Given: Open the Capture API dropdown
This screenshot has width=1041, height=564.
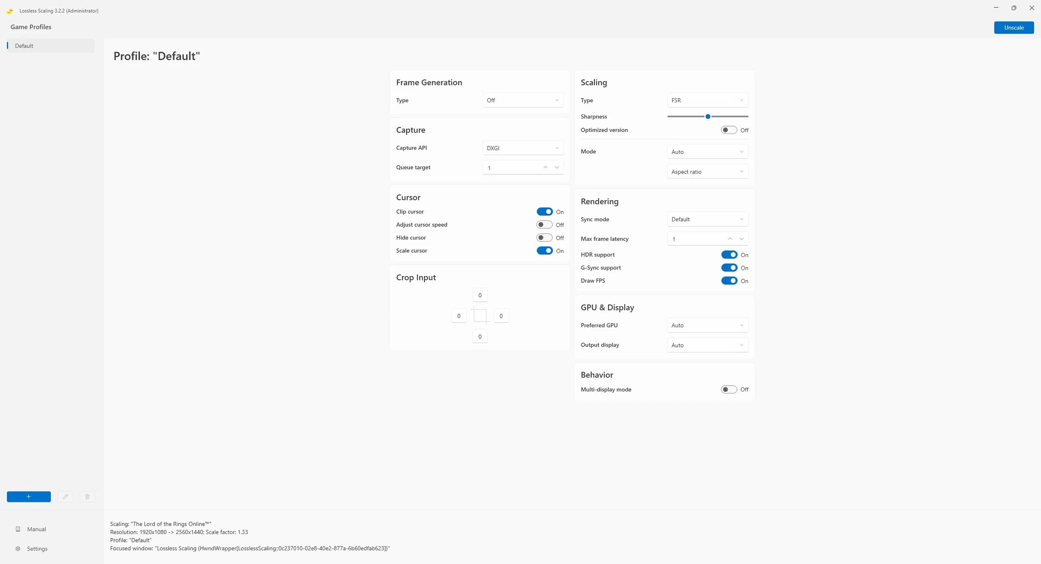Looking at the screenshot, I should pyautogui.click(x=523, y=148).
